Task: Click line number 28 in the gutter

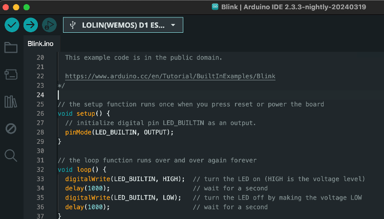Action: [x=40, y=132]
